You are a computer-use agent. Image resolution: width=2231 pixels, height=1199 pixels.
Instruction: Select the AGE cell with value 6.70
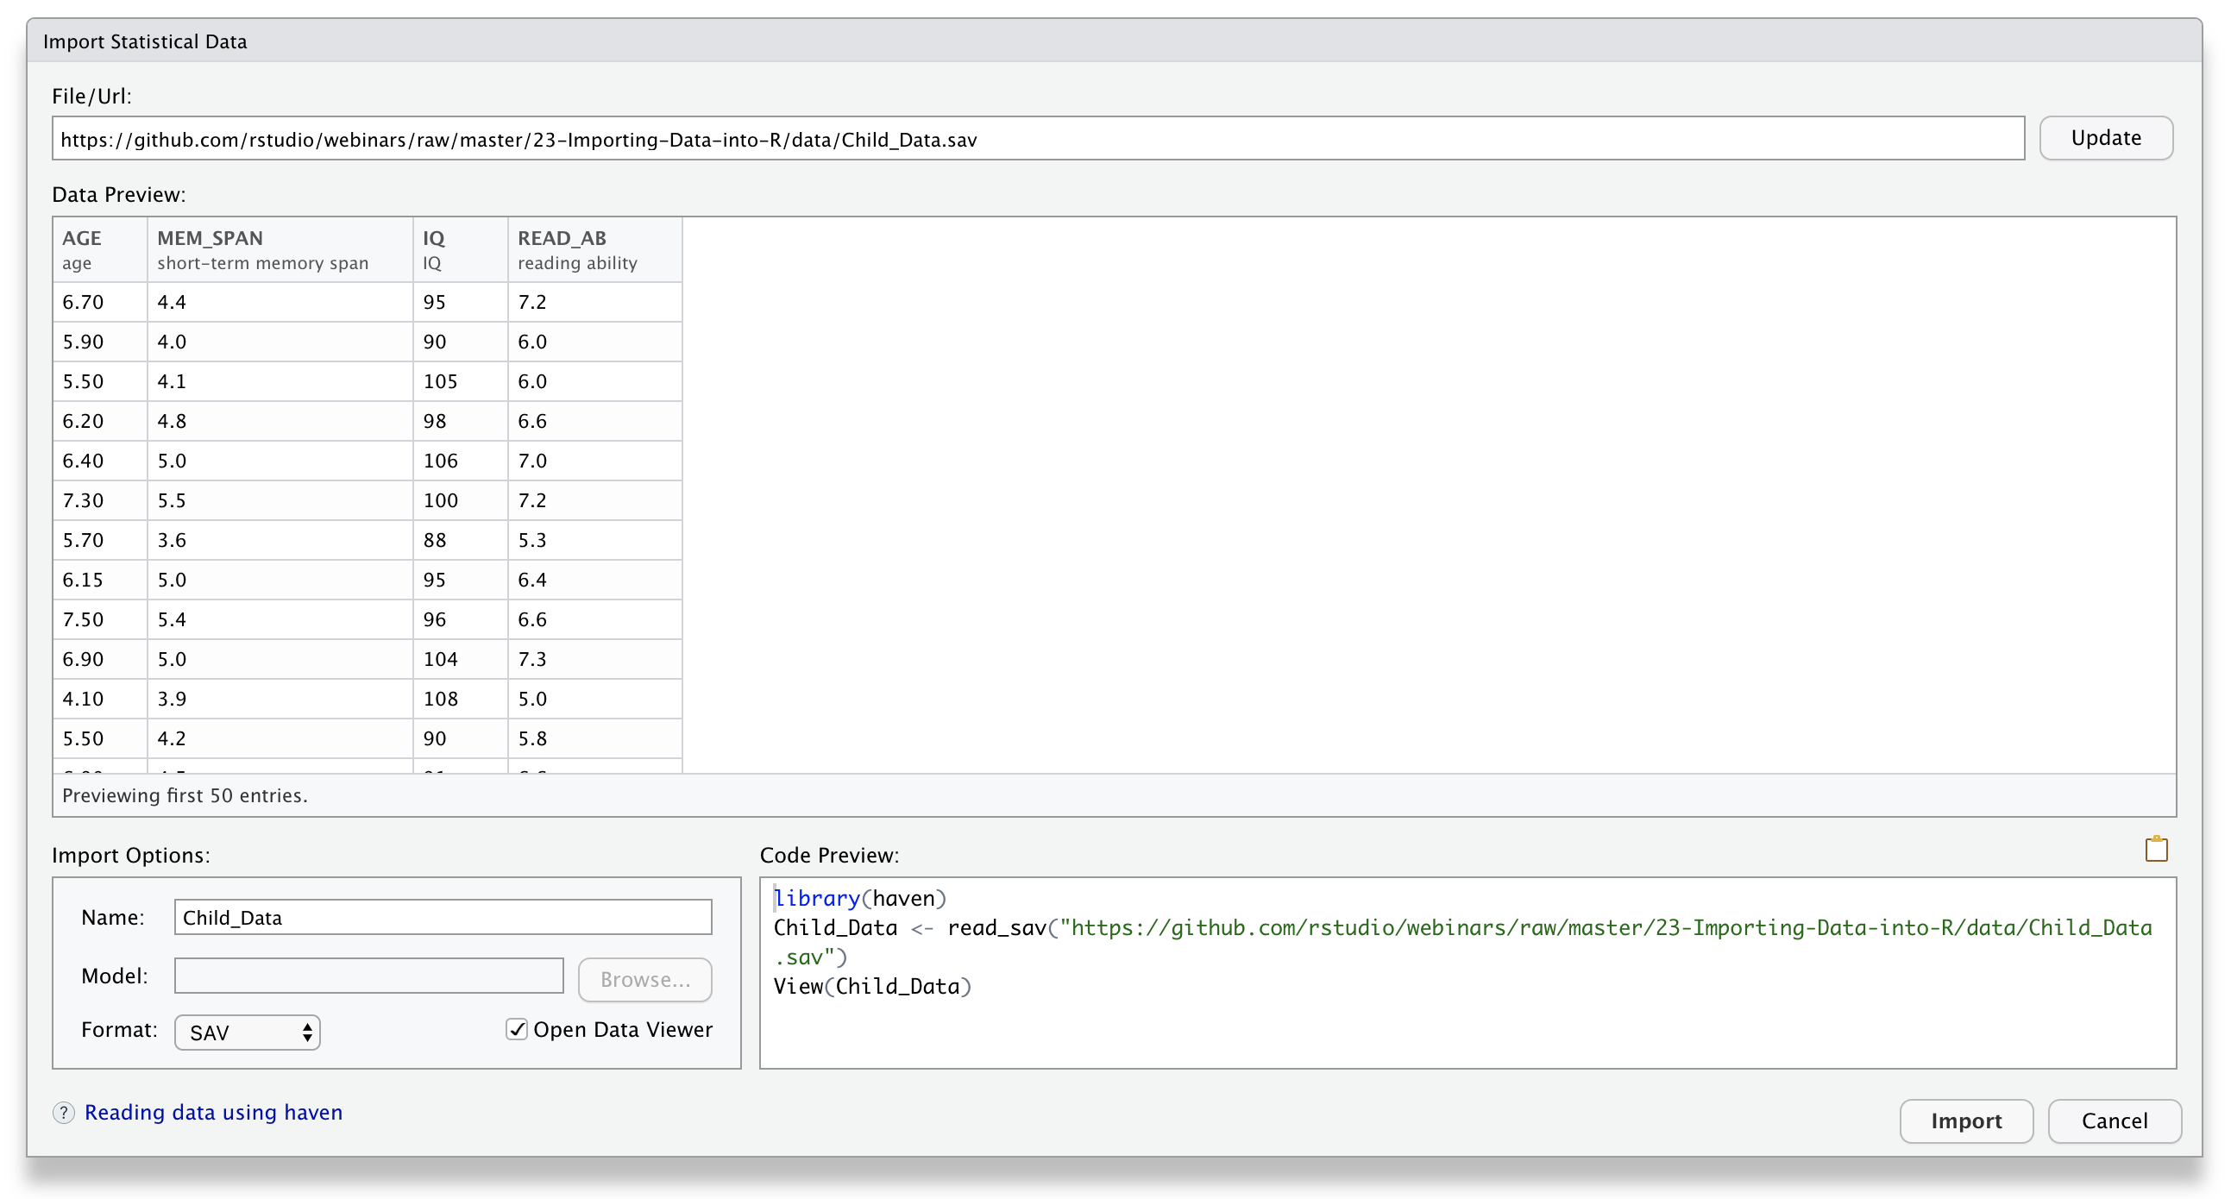point(99,302)
